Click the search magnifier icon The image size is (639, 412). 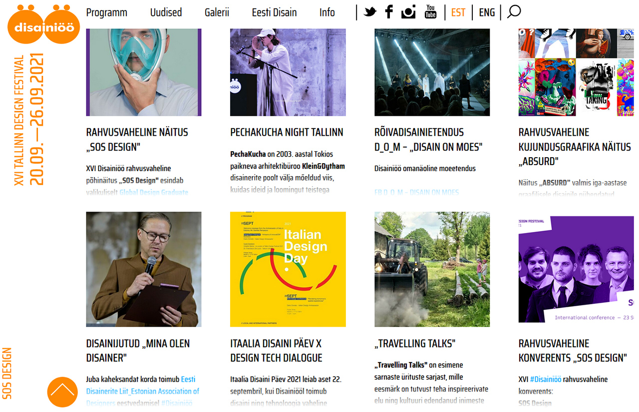point(514,12)
